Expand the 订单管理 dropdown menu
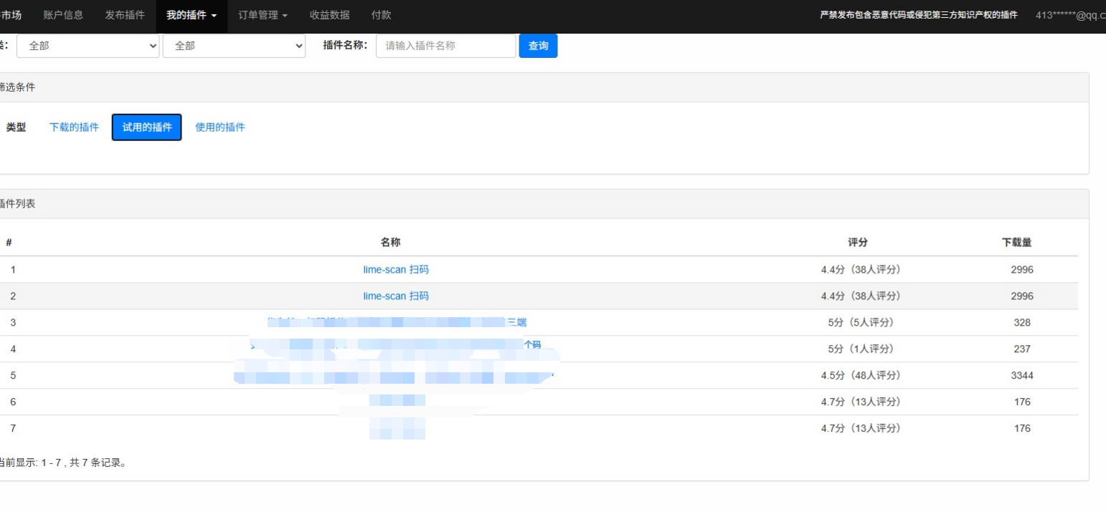 tap(263, 15)
